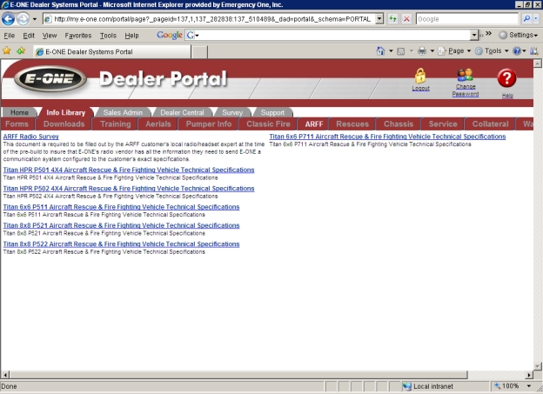Screen dimensions: 543x394
Task: Select the Downloads sub-tab
Action: pyautogui.click(x=64, y=124)
